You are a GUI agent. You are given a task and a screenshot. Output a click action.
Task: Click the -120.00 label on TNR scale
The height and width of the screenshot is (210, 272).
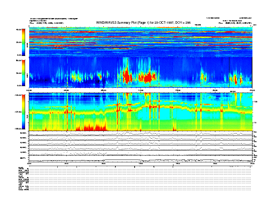click(x=18, y=95)
